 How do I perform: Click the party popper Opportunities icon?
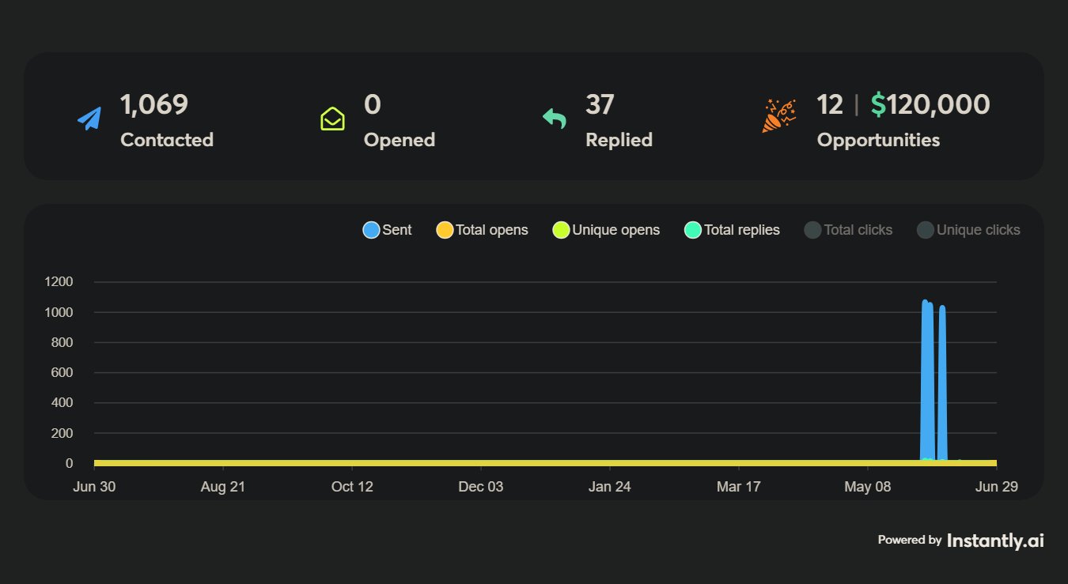(x=778, y=115)
